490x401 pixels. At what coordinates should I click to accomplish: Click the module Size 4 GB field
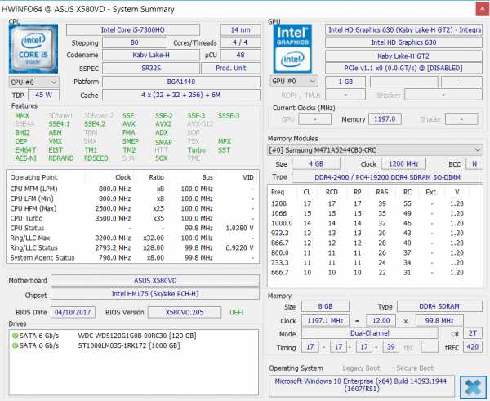pos(316,164)
